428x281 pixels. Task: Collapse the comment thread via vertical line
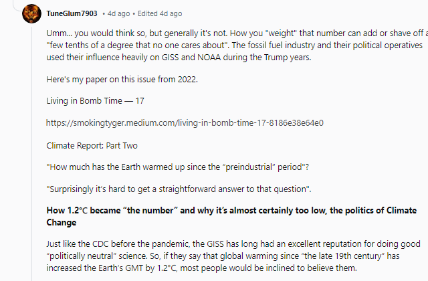click(32, 153)
